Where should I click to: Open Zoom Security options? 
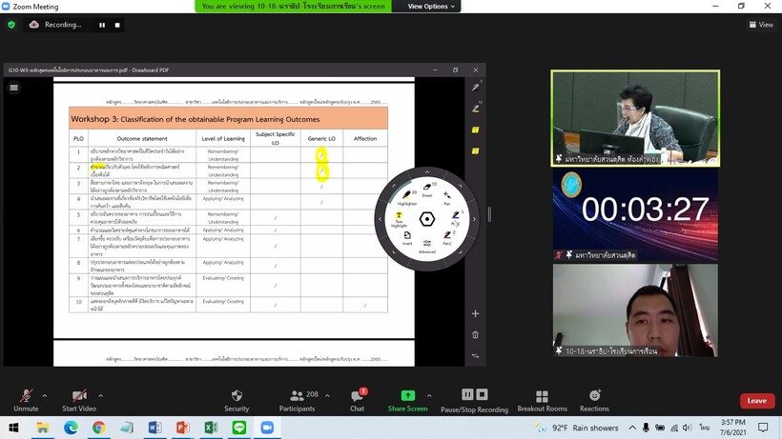[x=237, y=401]
